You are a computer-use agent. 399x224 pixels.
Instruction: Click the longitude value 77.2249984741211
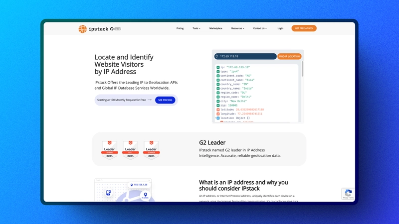point(250,114)
